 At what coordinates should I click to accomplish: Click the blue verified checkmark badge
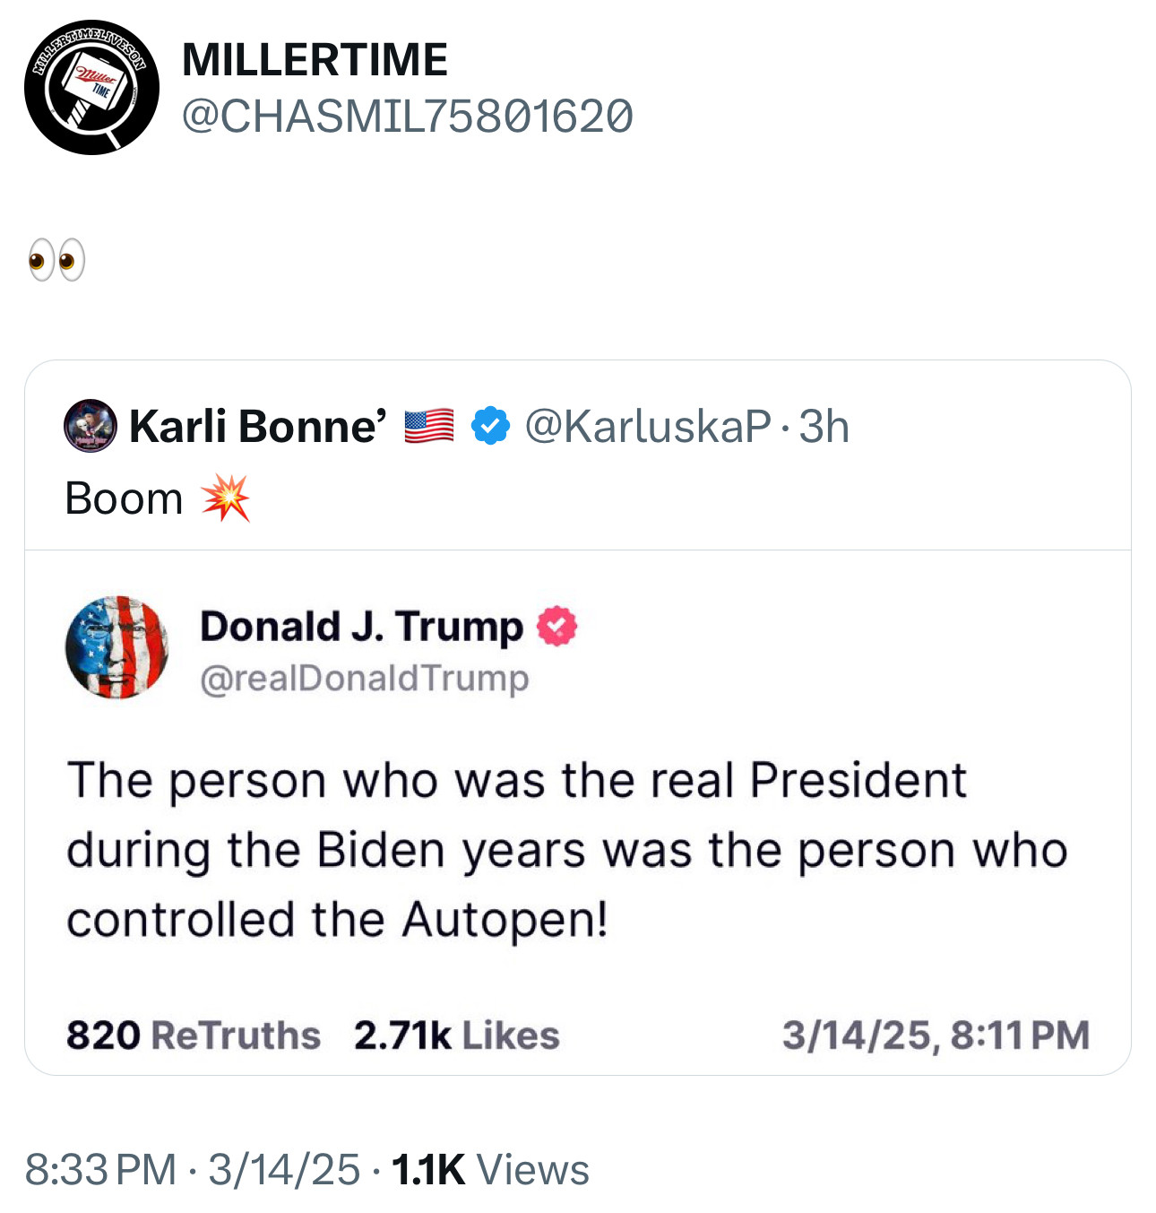coord(490,426)
